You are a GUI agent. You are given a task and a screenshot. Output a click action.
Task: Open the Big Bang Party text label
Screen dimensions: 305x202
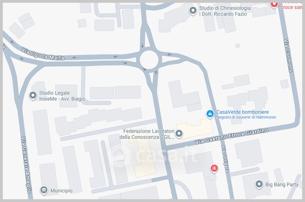[282, 184]
